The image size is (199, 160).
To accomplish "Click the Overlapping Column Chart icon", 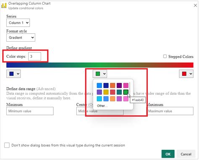I will pyautogui.click(x=4, y=5).
